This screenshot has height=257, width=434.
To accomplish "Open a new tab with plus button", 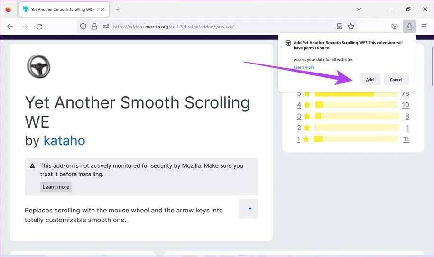I will tap(118, 9).
